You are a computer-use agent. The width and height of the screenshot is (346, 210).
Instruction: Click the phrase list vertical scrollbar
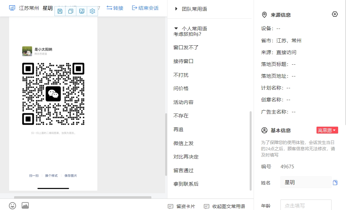point(250,151)
